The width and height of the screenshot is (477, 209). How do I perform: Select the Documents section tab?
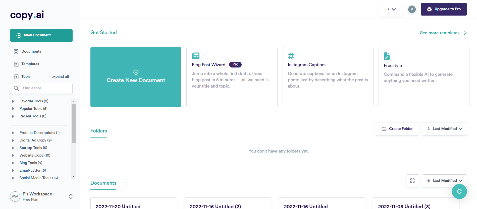pos(103,183)
